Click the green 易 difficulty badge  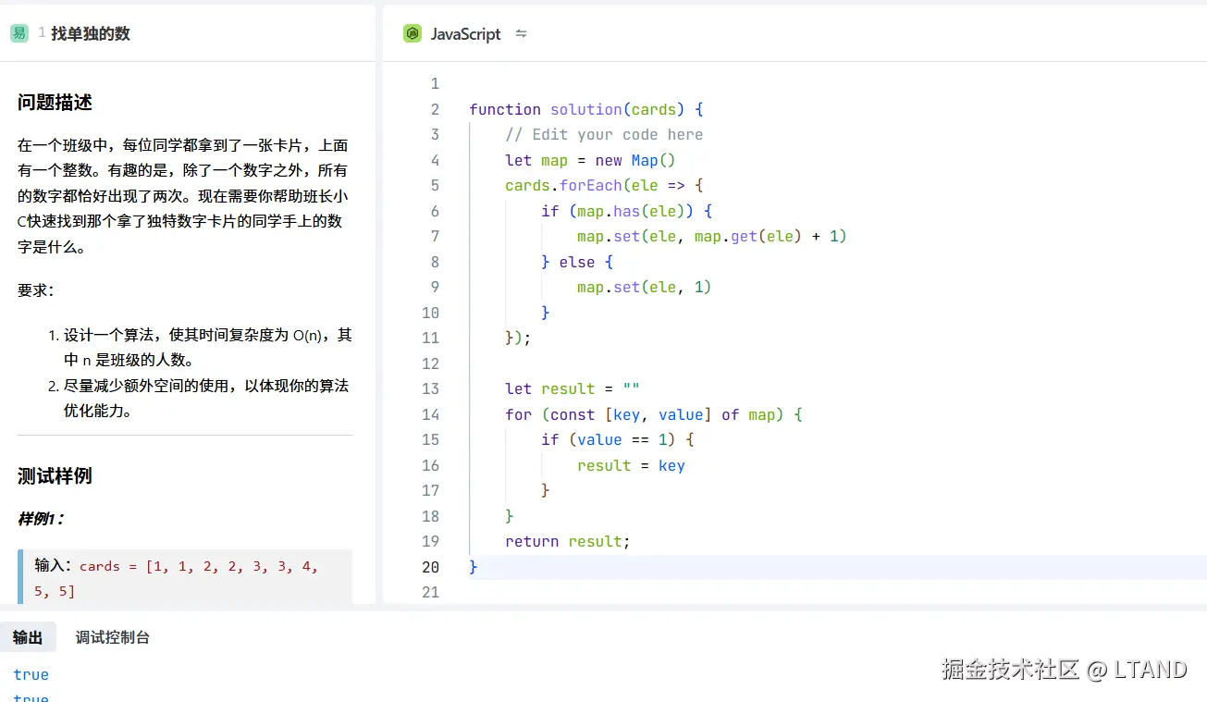[18, 34]
